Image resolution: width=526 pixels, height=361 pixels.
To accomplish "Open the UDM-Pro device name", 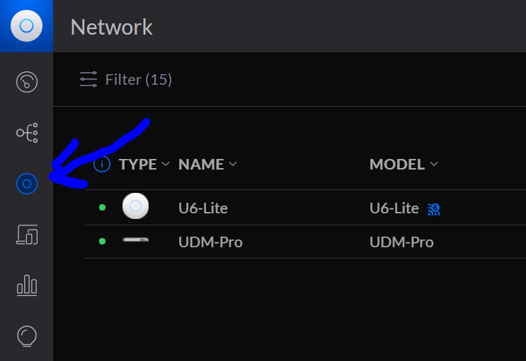I will point(210,242).
